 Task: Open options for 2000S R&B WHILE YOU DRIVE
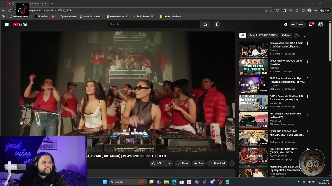tap(307, 61)
